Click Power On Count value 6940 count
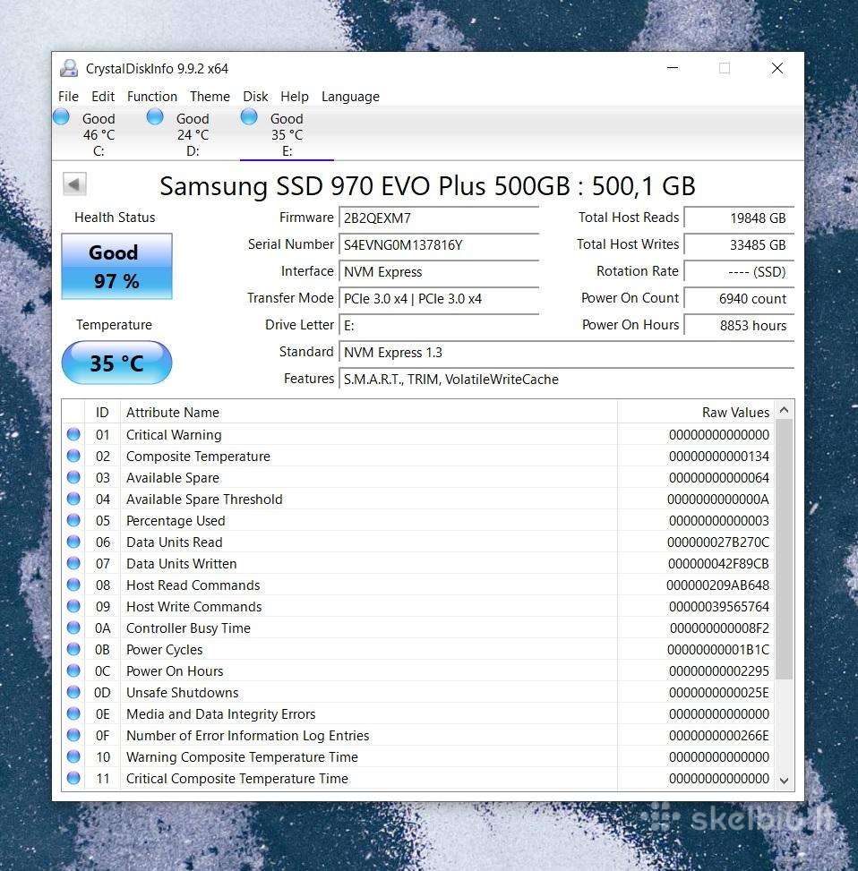Image resolution: width=858 pixels, height=871 pixels. click(x=739, y=298)
